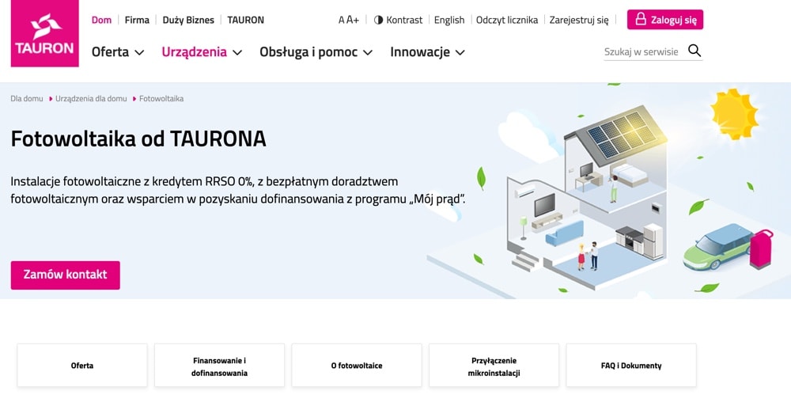Click the Fotowoltaika breadcrumb
Image resolution: width=791 pixels, height=406 pixels.
161,98
